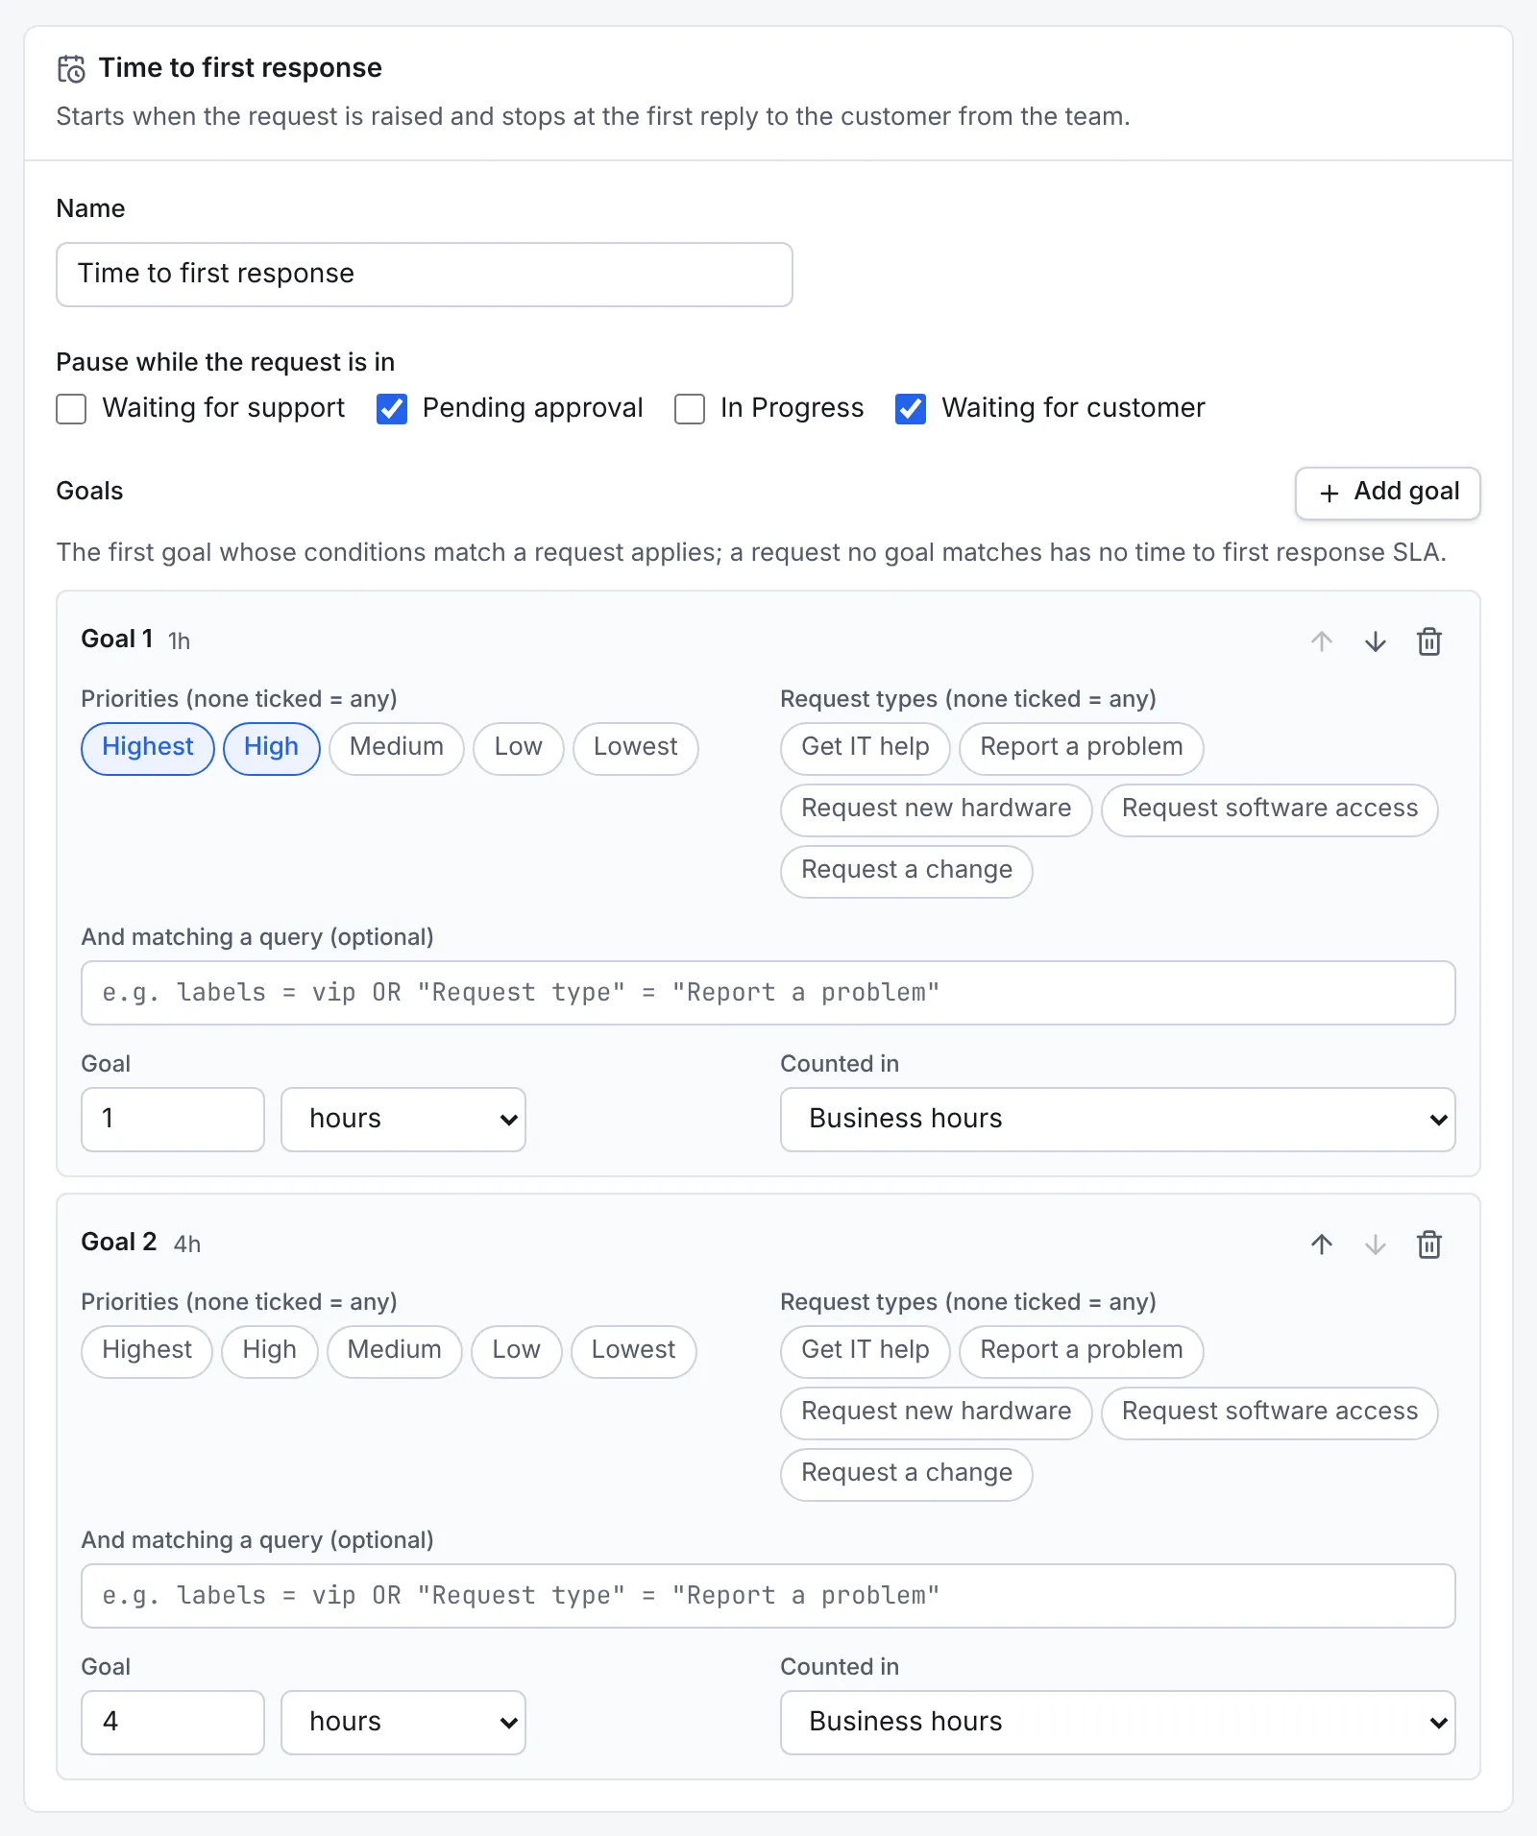Open Goal 2 Counted in Business hours dropdown
Image resolution: width=1537 pixels, height=1836 pixels.
click(1118, 1723)
